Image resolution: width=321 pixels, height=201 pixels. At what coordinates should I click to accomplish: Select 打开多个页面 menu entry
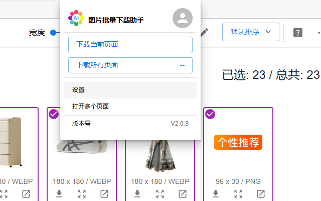tap(130, 107)
